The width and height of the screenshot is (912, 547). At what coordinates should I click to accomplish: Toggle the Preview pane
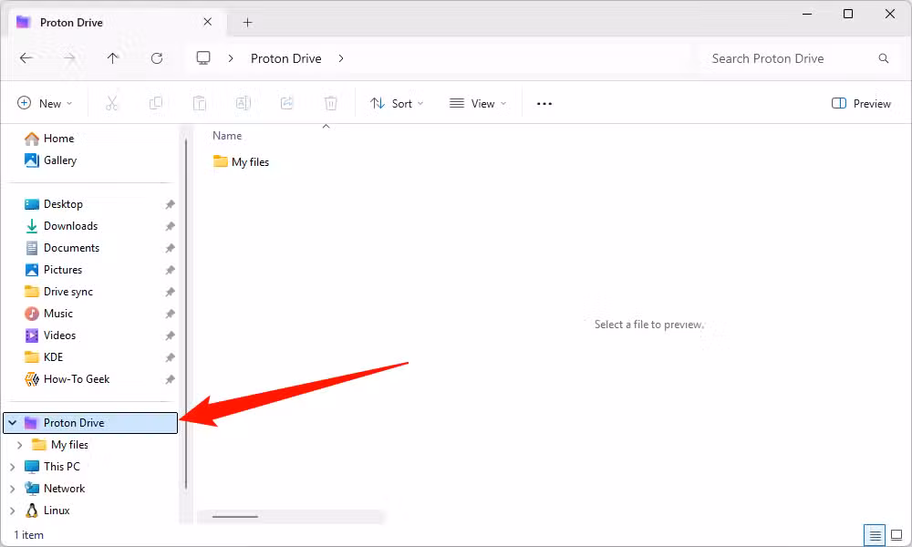click(862, 103)
